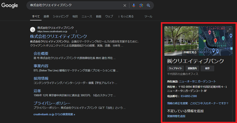The height and width of the screenshot is (123, 237).
Task: Click the 千代田区の企業のオフィス text
Action: [182, 74]
